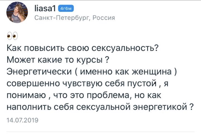Click the location text Санкт-Петербург
The height and width of the screenshot is (135, 201).
(x=62, y=18)
